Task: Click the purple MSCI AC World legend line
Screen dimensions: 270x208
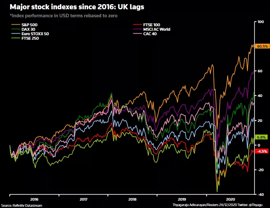Action: (x=137, y=29)
